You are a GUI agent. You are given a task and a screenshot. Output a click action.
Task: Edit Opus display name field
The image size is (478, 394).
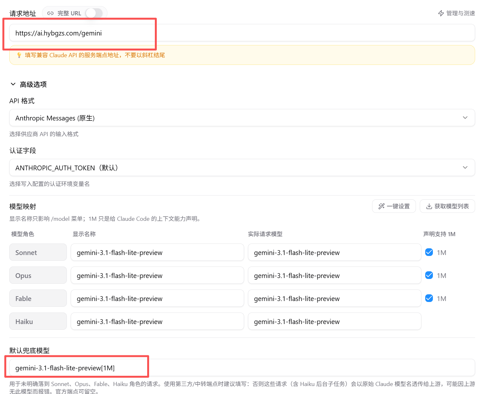click(x=157, y=275)
